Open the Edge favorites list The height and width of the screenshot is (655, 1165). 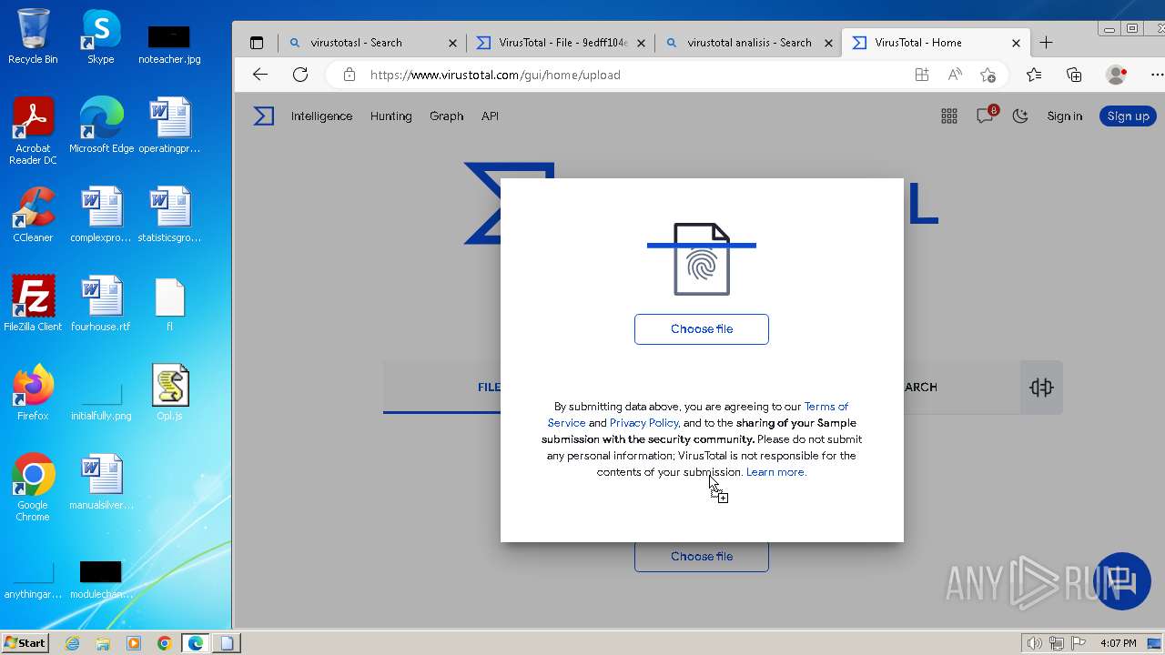1034,75
